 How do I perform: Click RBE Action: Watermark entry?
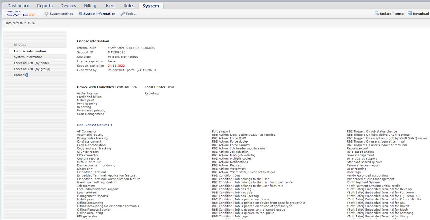tap(229, 169)
